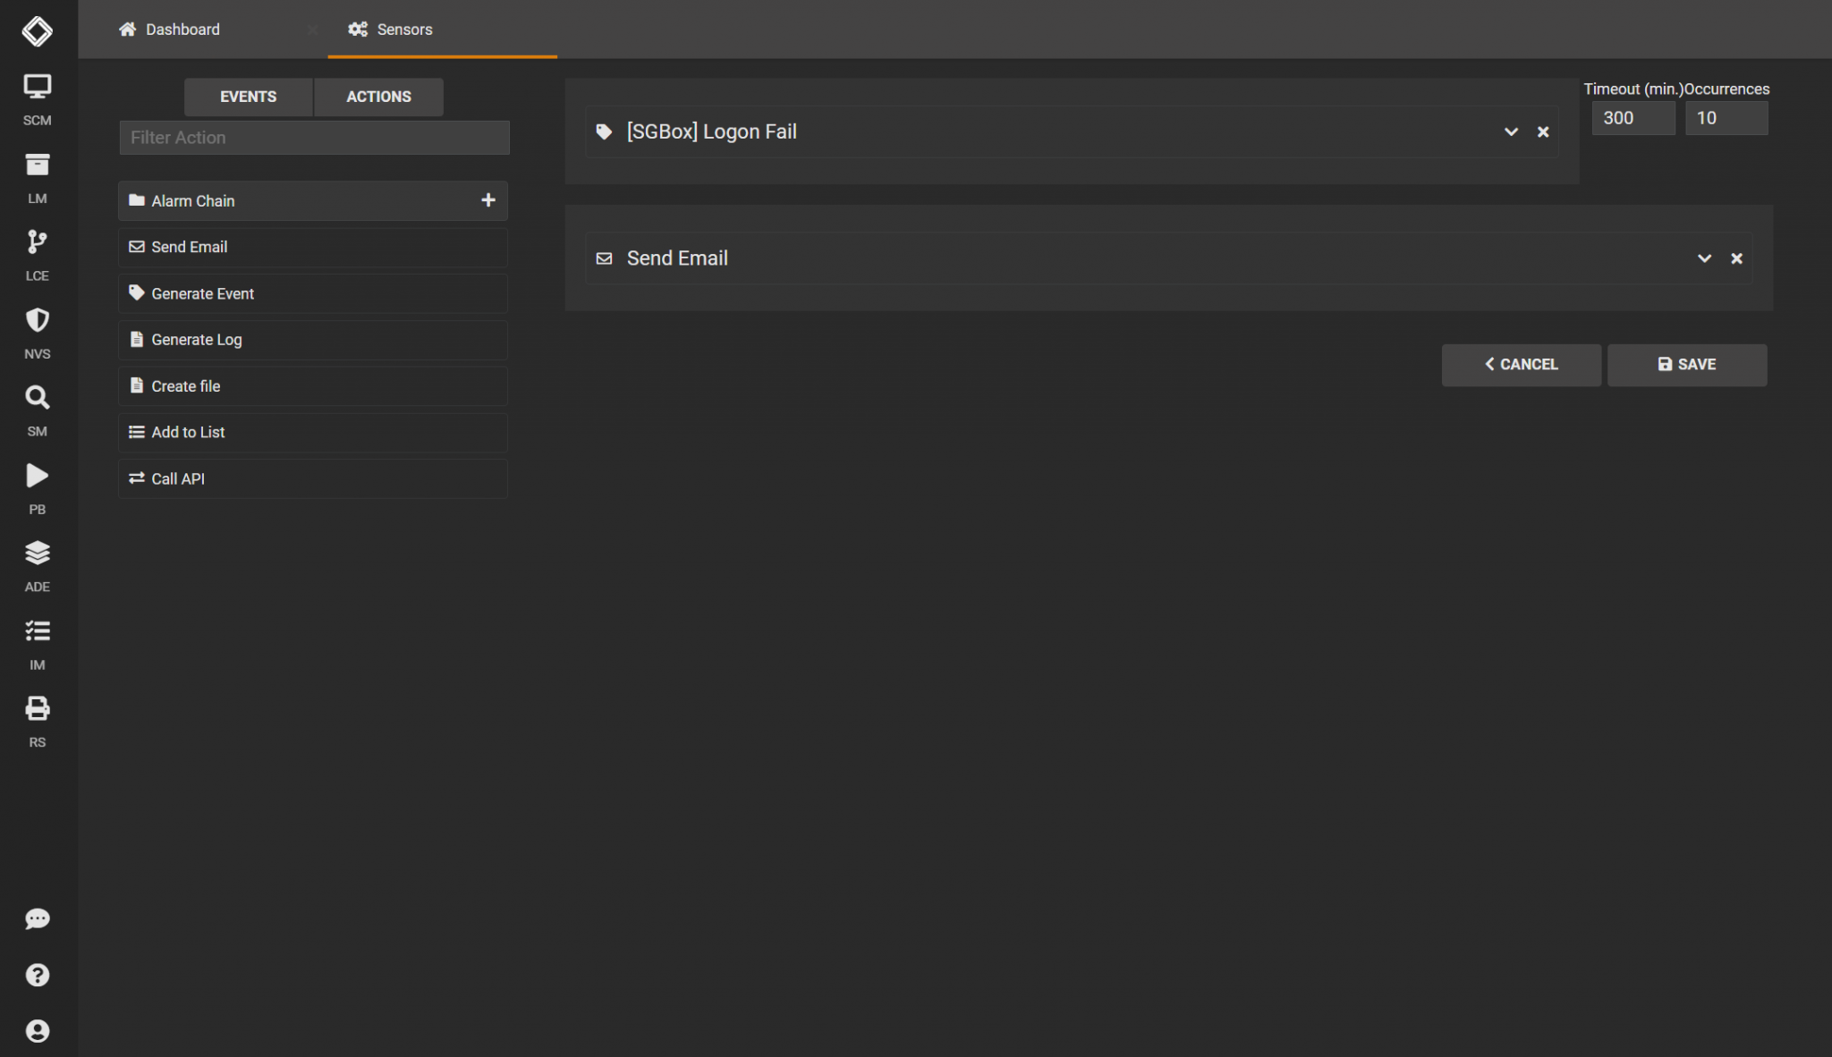Open the ADE module from the sidebar
The width and height of the screenshot is (1832, 1057).
tap(37, 553)
